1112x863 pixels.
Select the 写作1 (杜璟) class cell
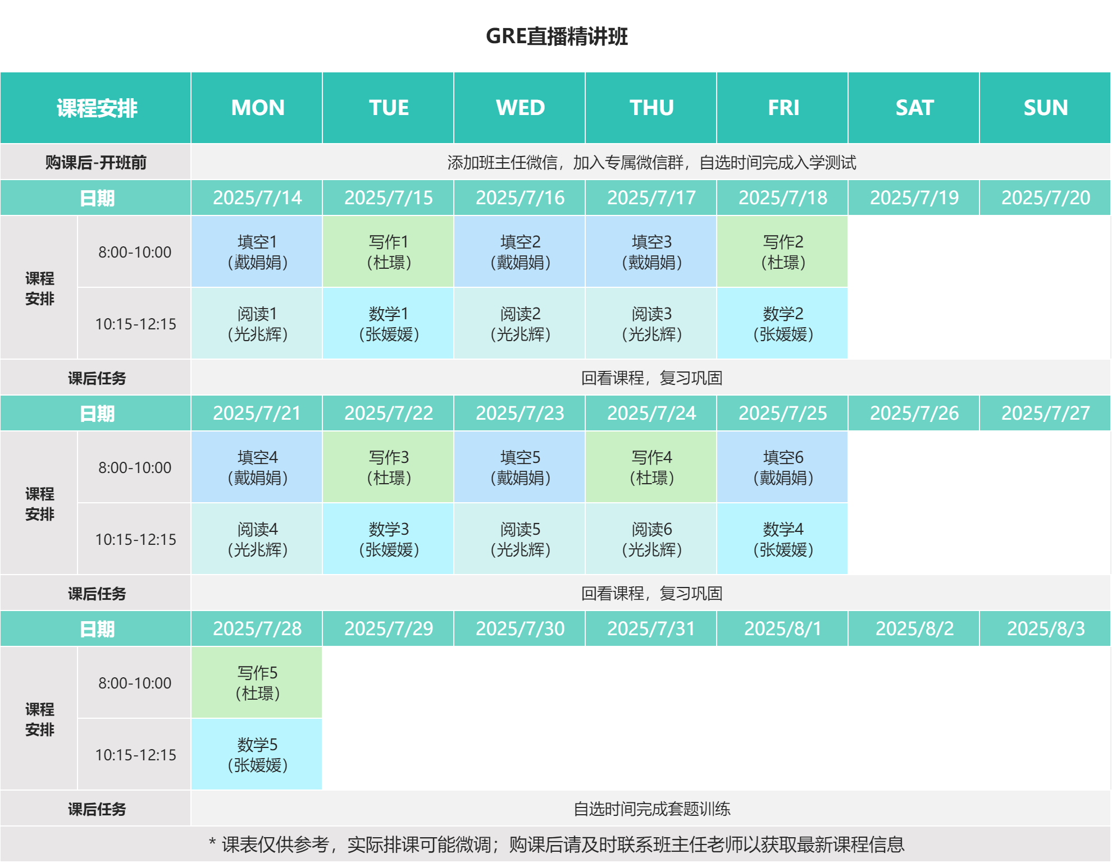(x=389, y=252)
